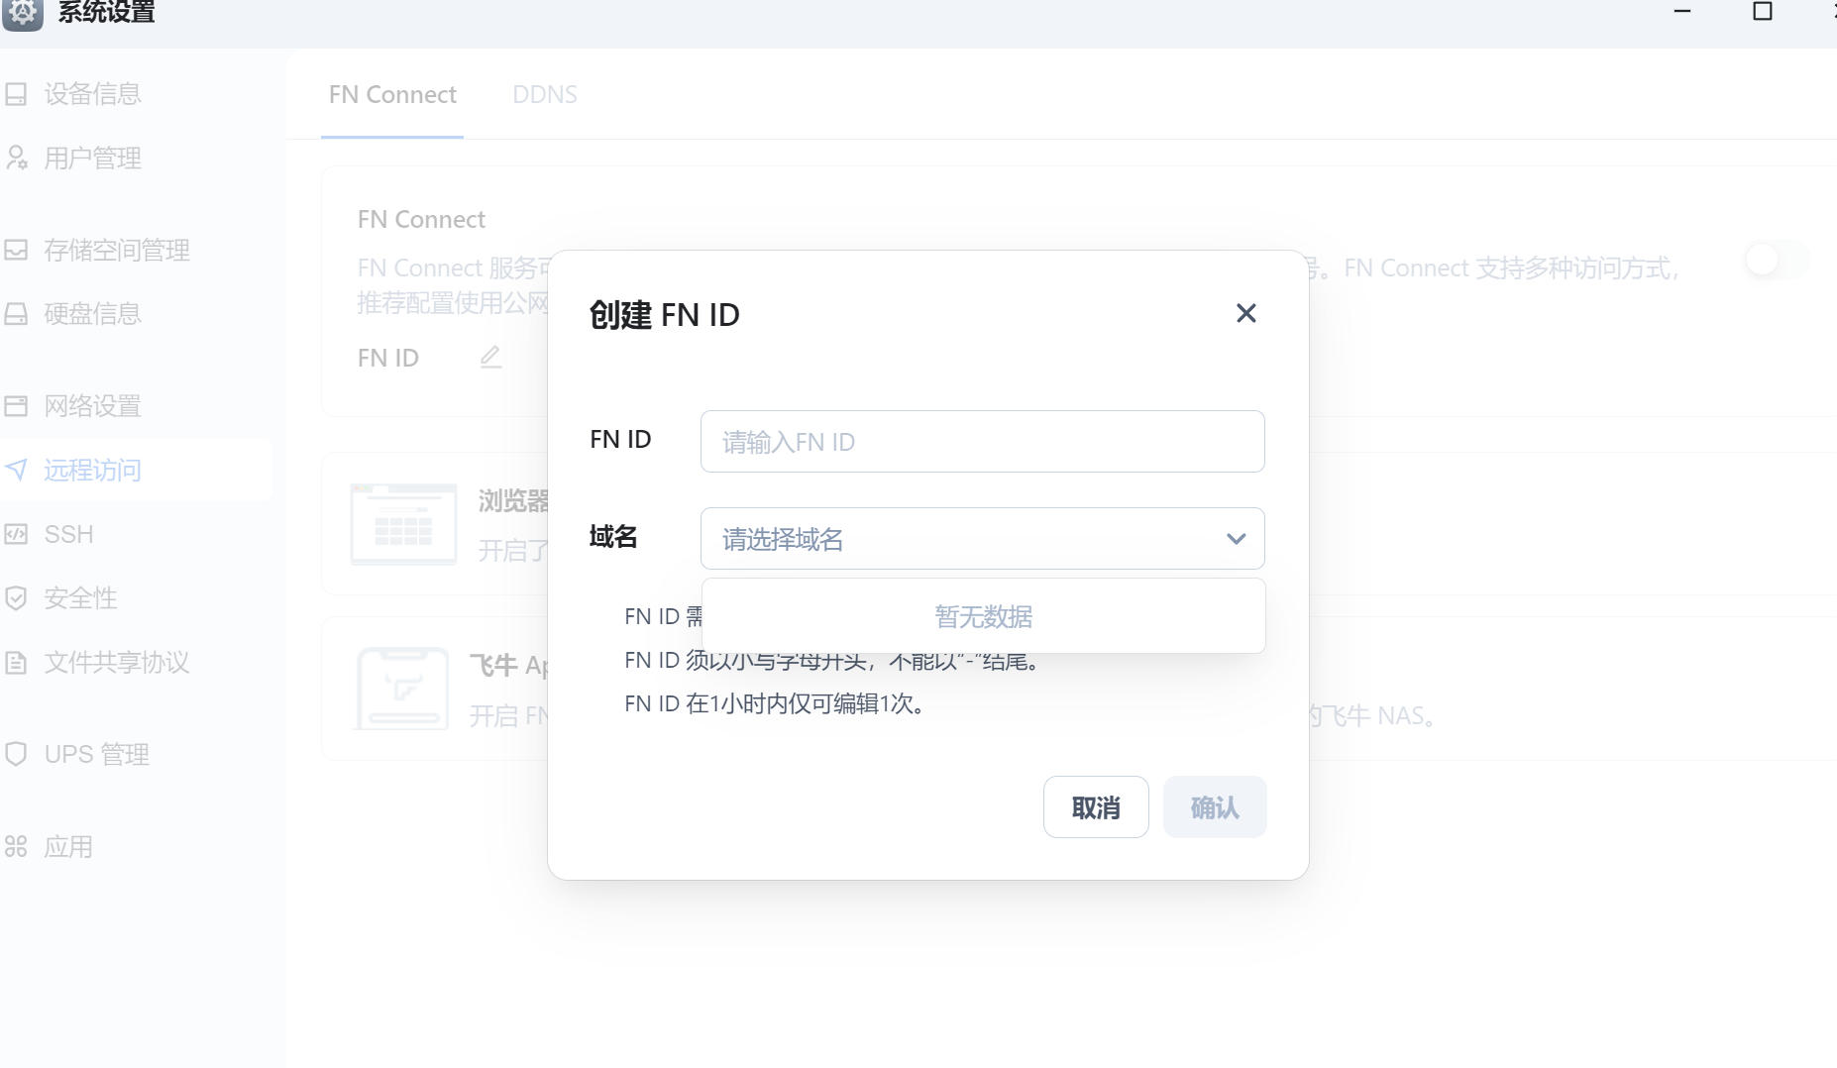Select the FN Connect tab
Image resolution: width=1837 pixels, height=1068 pixels.
392,94
